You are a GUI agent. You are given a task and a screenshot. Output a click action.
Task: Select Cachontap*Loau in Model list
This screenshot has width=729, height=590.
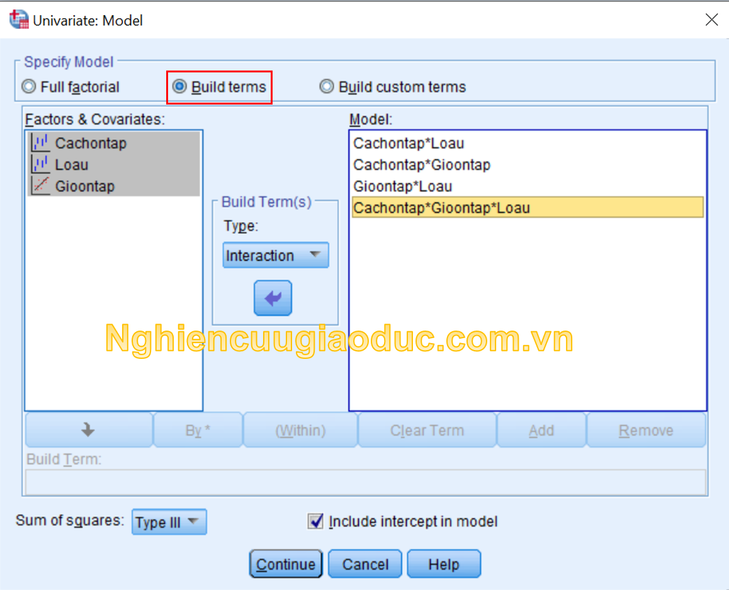409,144
